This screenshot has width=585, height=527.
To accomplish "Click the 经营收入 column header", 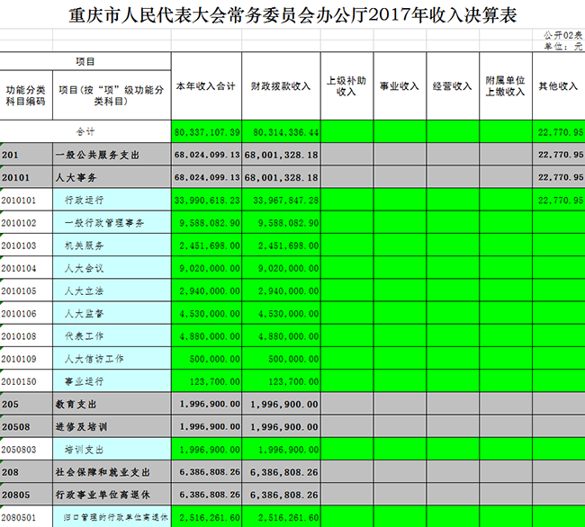I will pos(452,86).
